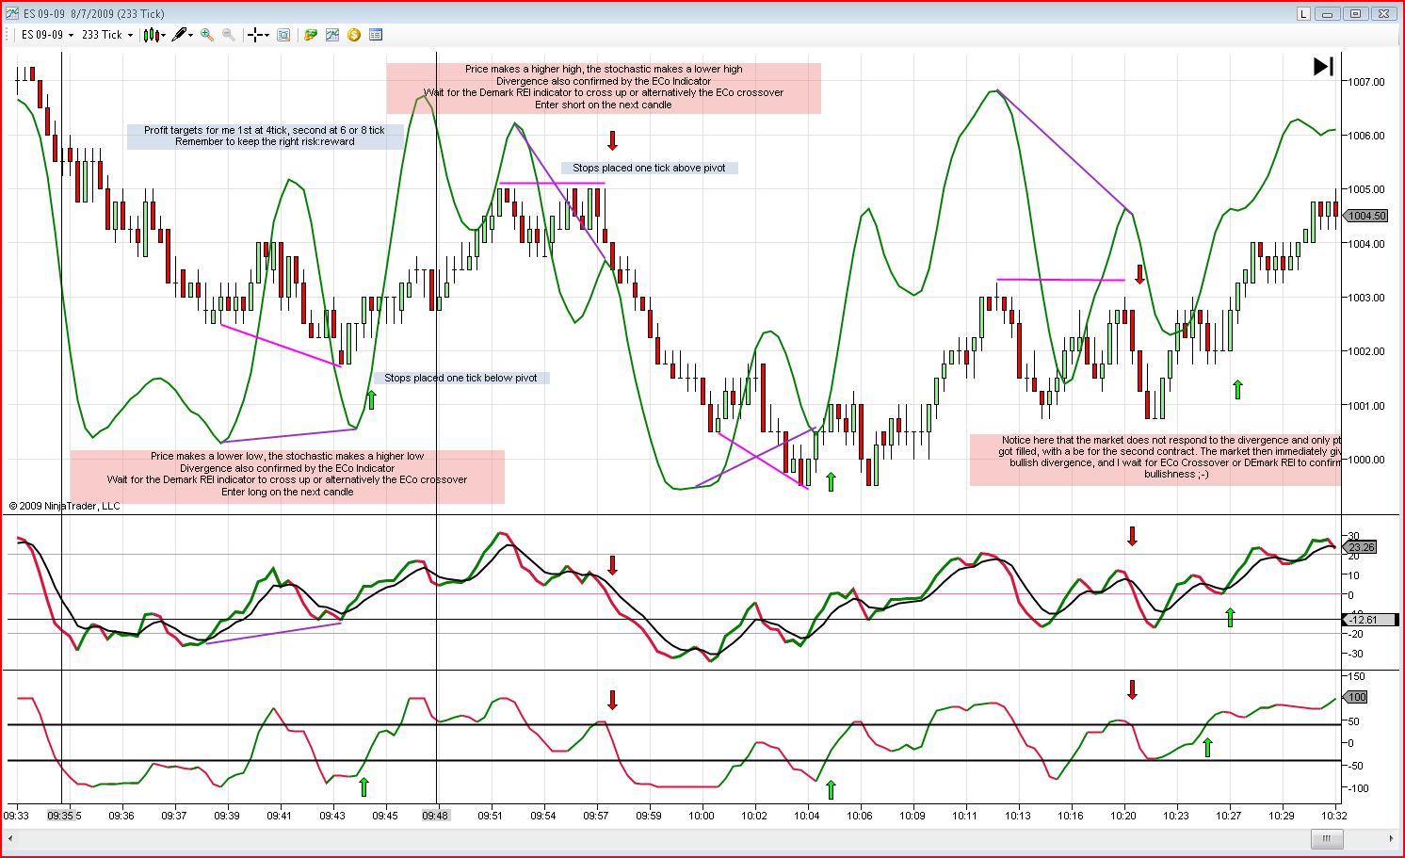Select the 'Stops placed one tick above pivot' note
This screenshot has width=1405, height=858.
tap(649, 168)
